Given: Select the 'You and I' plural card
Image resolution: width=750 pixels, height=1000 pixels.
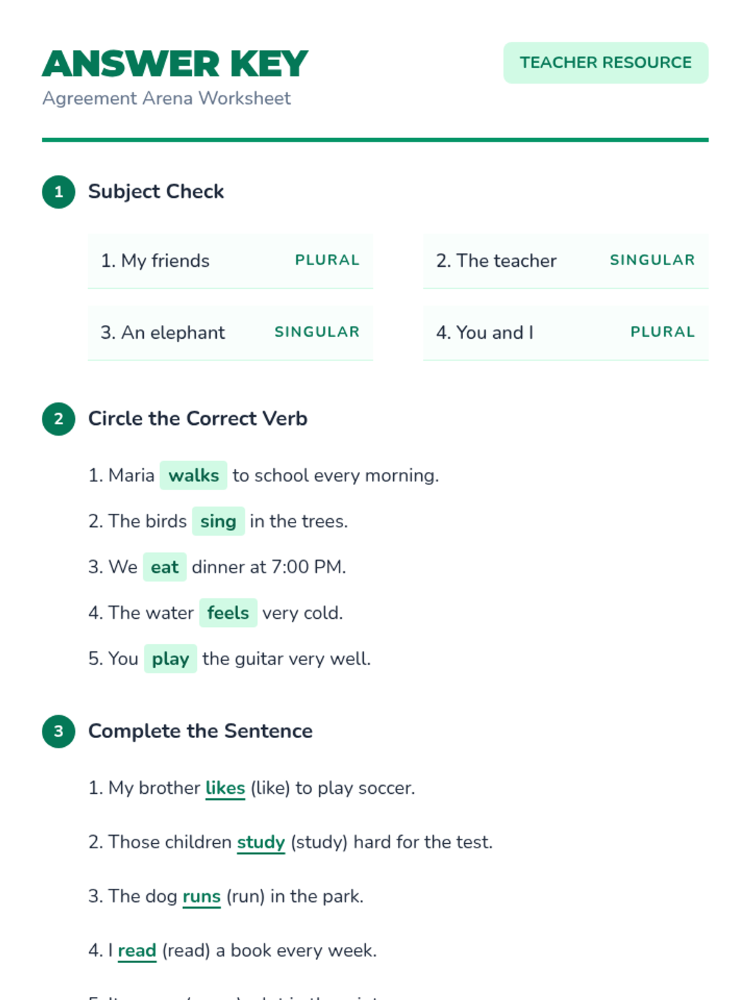Looking at the screenshot, I should (x=565, y=332).
